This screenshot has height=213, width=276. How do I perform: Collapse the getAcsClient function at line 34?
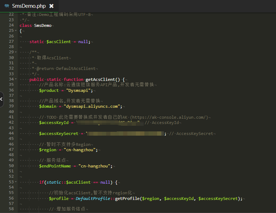coord(16,79)
